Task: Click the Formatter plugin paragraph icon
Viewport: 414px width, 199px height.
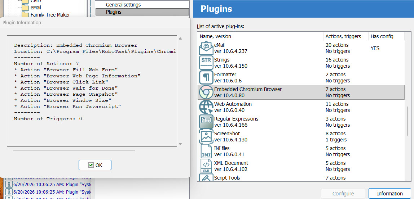Action: (x=206, y=77)
